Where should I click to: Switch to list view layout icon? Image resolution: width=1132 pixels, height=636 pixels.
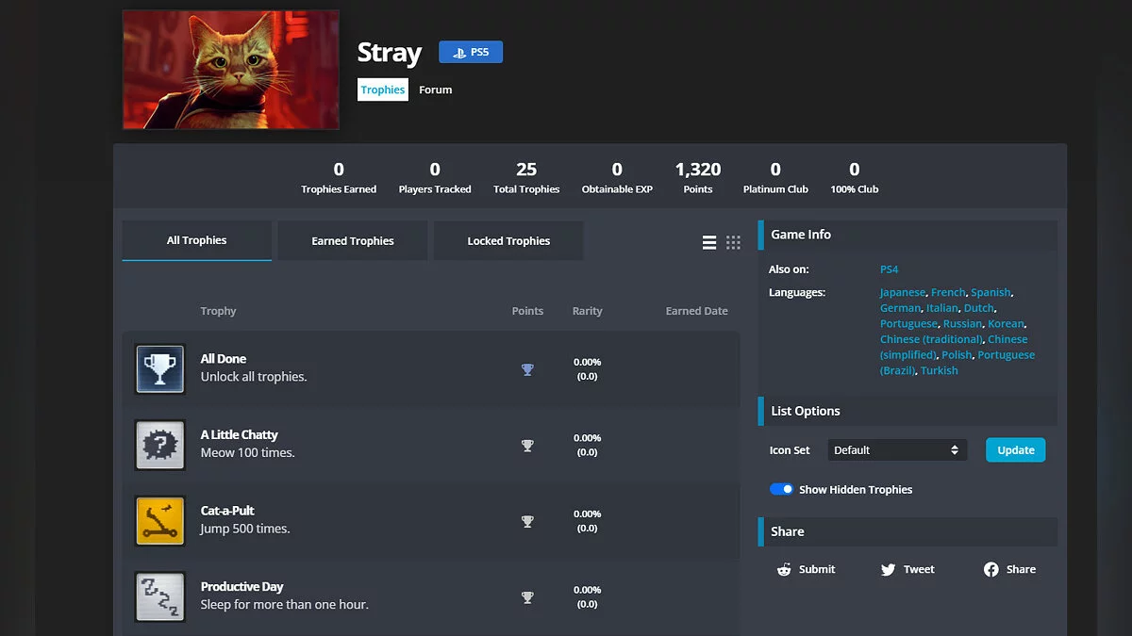709,242
